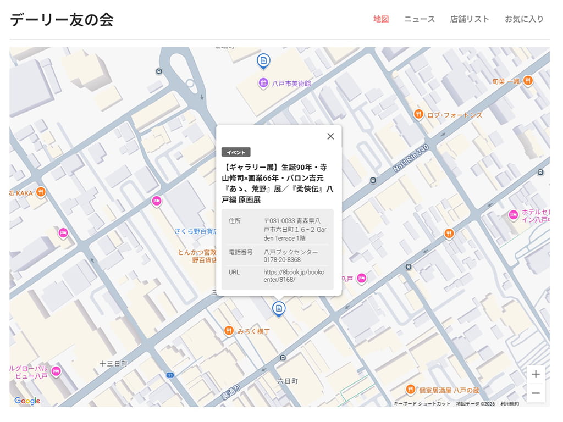Select the pink marker near さくら野百貨店

[x=156, y=202]
